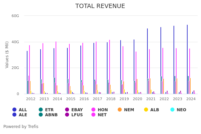Screen dimensions: 201x134
Task: Click the magenta HON bar for 2018
Action: pyautogui.click(x=109, y=67)
